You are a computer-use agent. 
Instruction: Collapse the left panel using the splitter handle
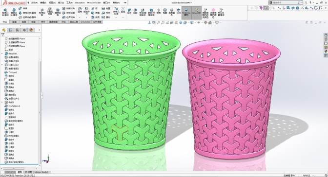(42, 95)
